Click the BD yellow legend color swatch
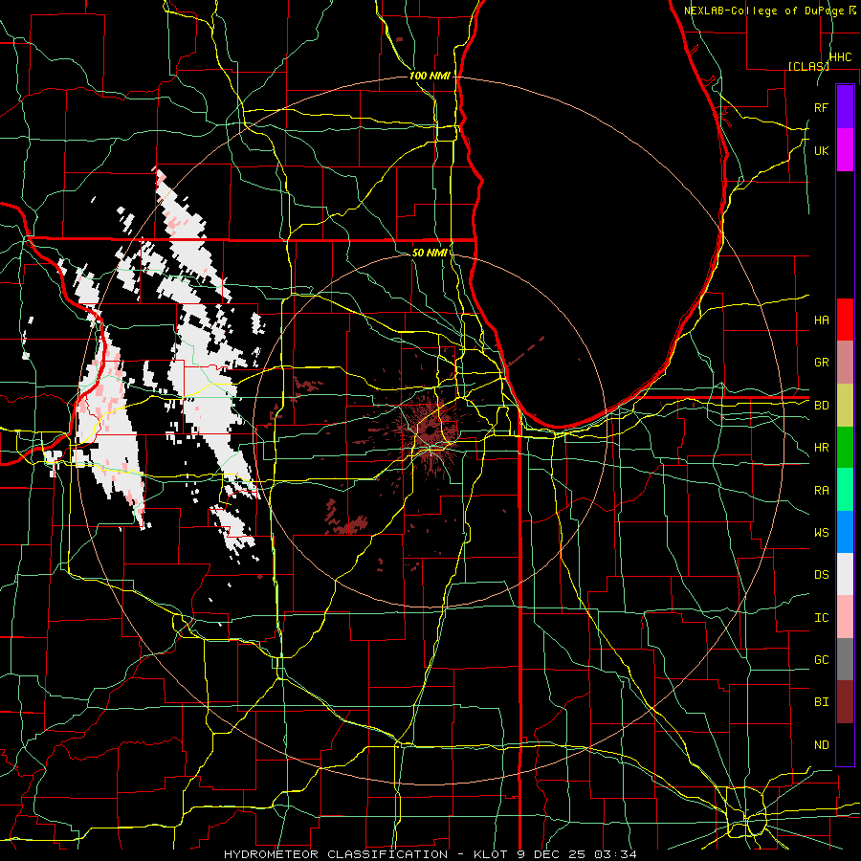The height and width of the screenshot is (861, 861). [845, 406]
